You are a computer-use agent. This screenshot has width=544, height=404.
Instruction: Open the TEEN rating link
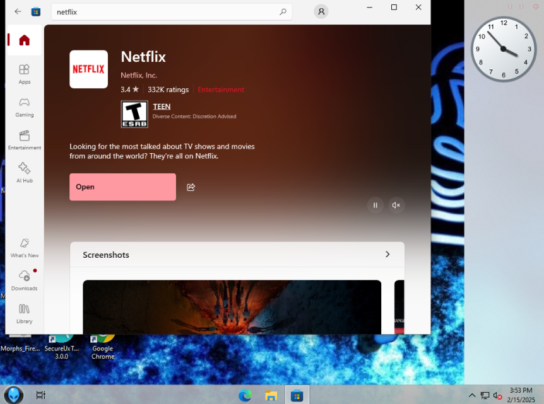[162, 107]
